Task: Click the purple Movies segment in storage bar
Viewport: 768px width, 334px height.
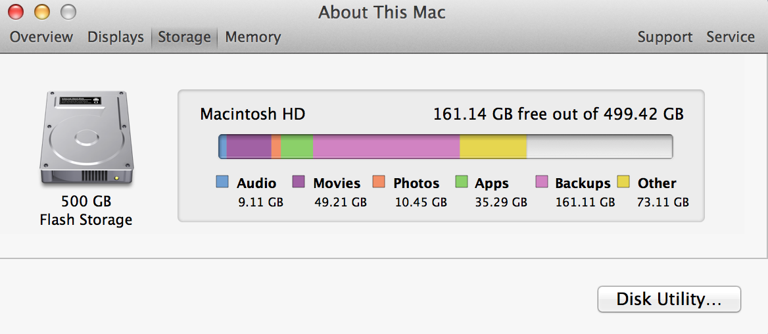Action: coord(249,147)
